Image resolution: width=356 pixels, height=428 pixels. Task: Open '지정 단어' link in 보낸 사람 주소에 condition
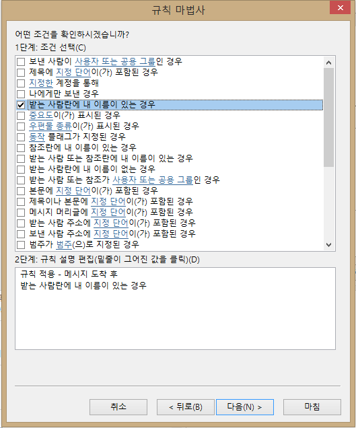[x=111, y=234]
